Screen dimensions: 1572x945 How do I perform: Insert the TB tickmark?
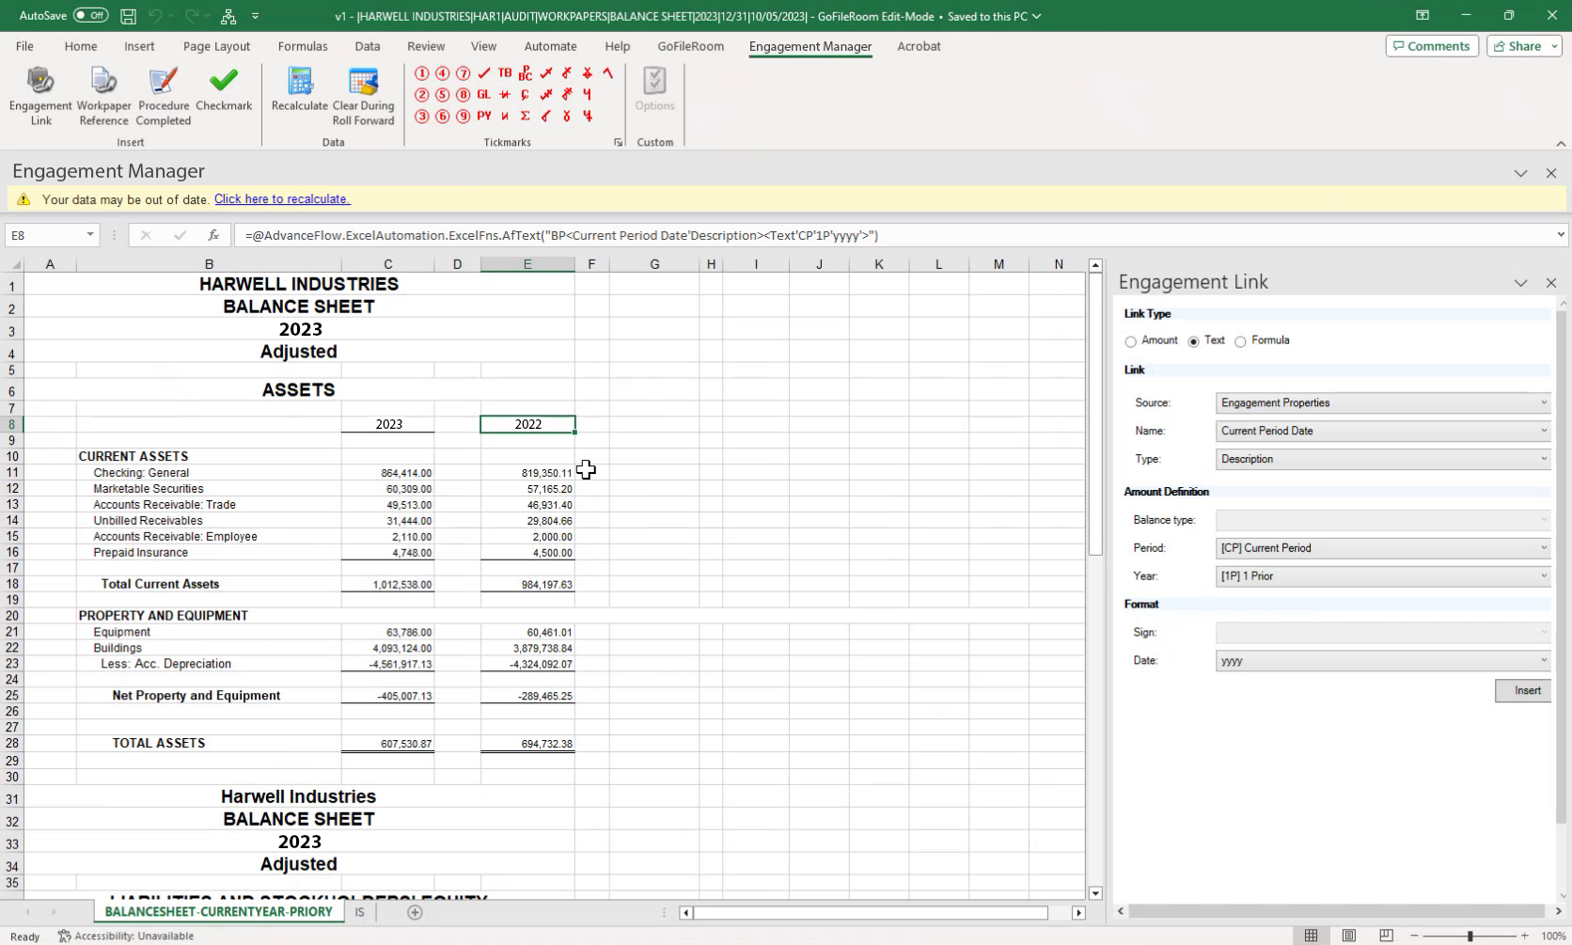point(505,73)
